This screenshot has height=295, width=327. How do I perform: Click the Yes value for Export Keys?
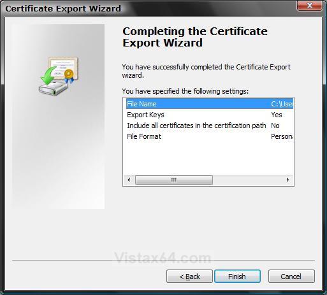pos(277,115)
